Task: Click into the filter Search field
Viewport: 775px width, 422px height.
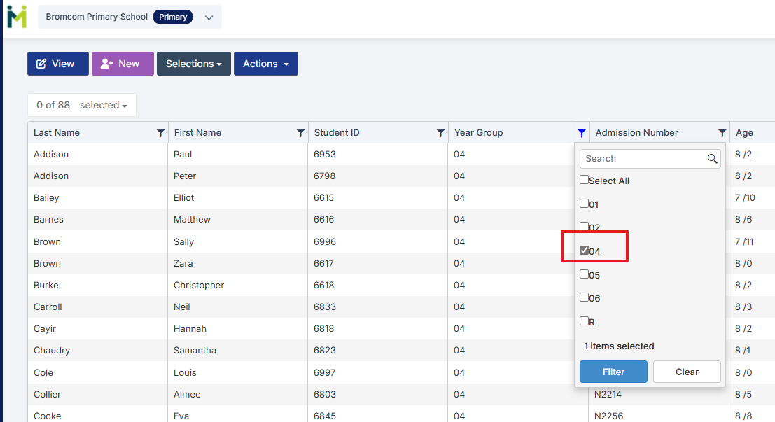Action: point(641,159)
